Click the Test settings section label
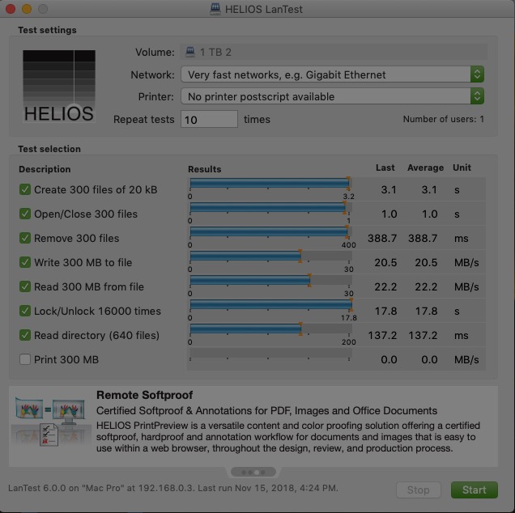Screen dimensions: 515x513 [x=47, y=30]
